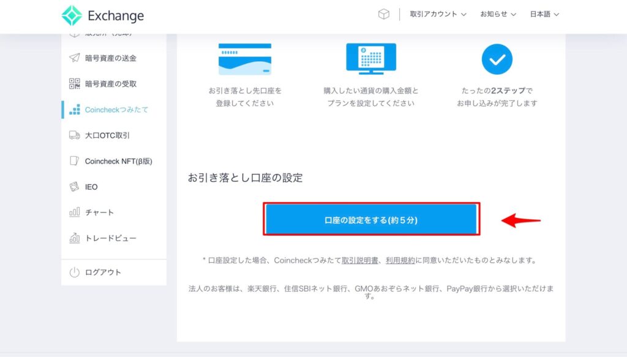Click the 法人のお客様は bank selection note
The height and width of the screenshot is (357, 627).
pos(371,292)
